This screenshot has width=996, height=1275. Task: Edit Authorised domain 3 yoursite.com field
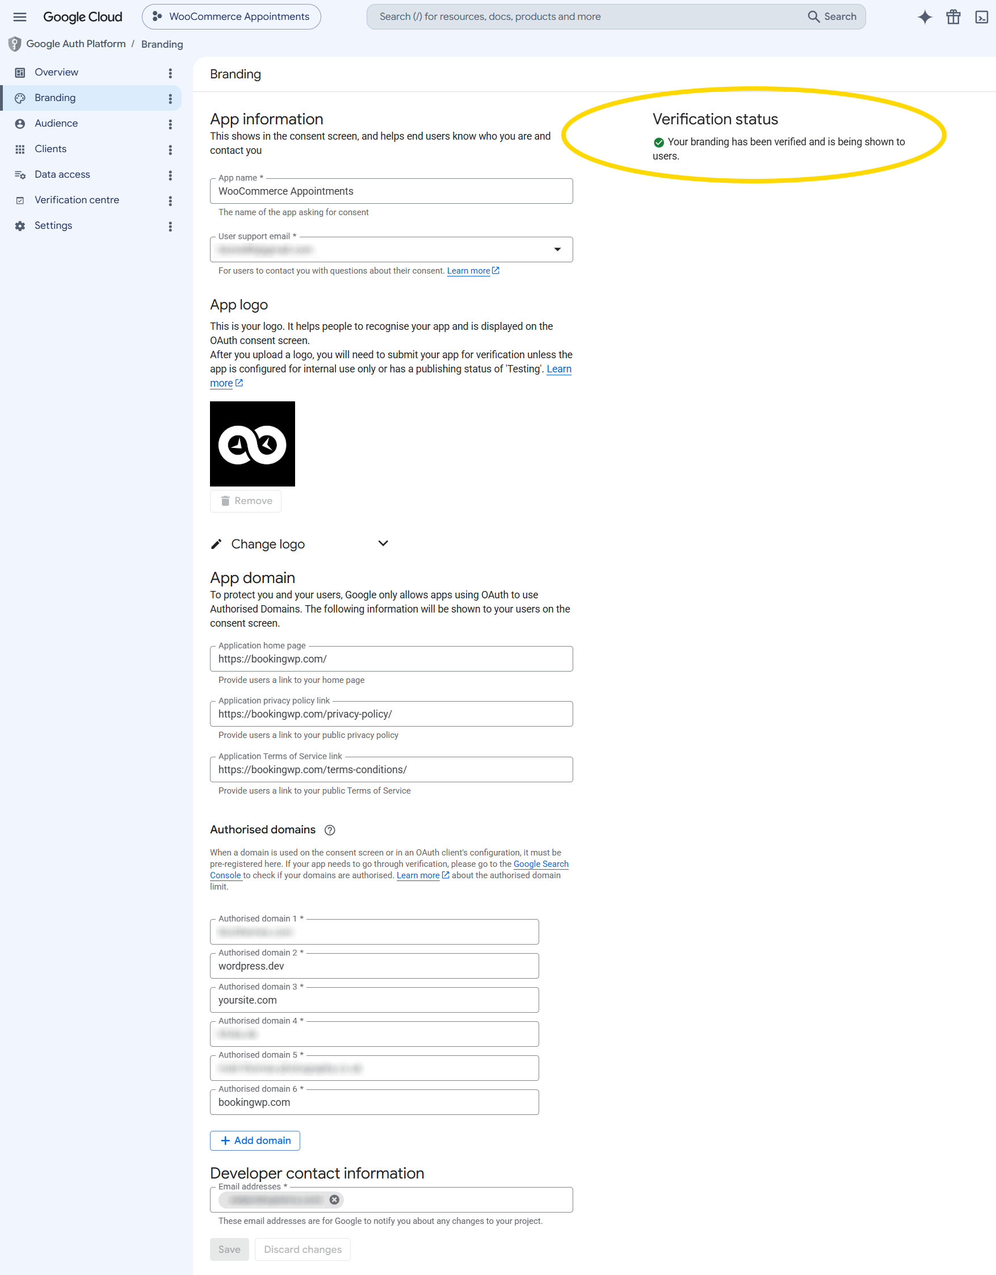(x=374, y=1000)
